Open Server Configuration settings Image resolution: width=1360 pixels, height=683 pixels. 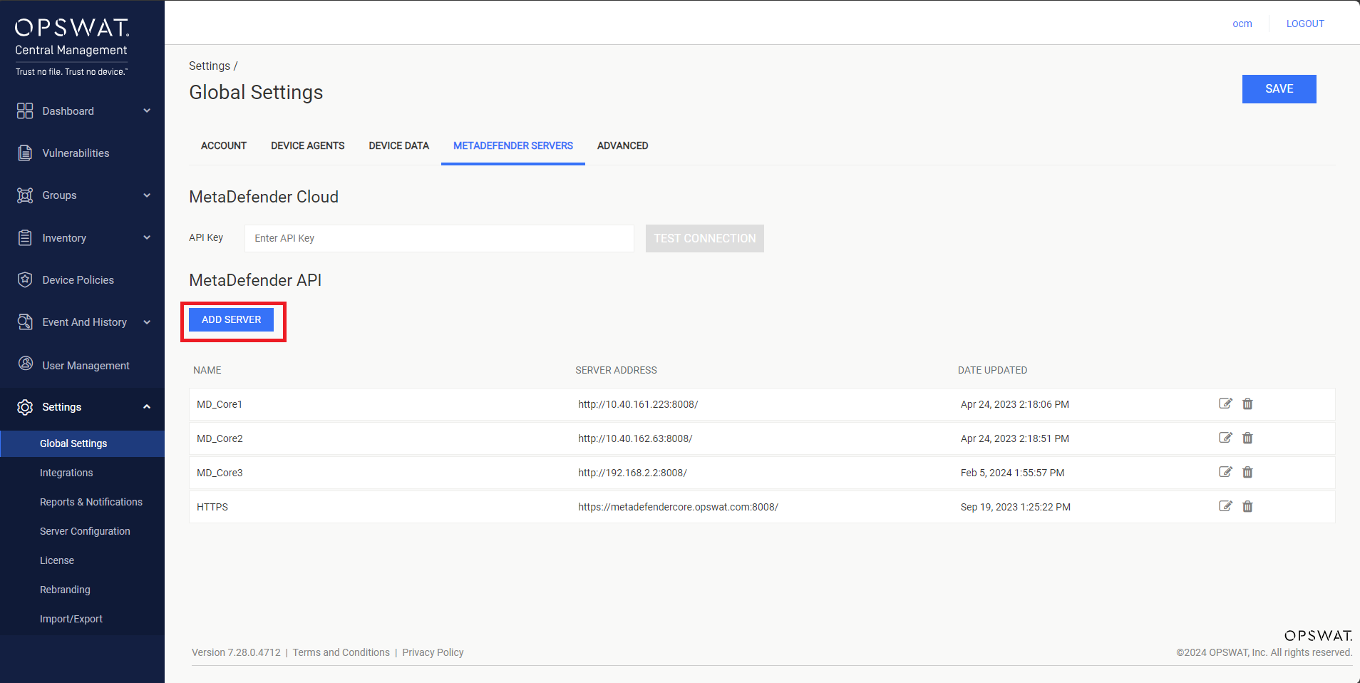[x=85, y=531]
